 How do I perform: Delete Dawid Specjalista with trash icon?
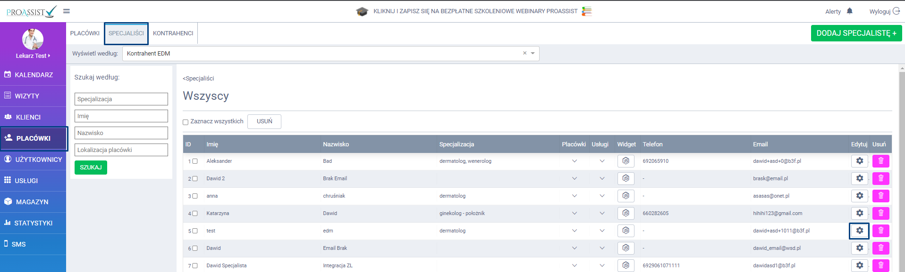(881, 265)
